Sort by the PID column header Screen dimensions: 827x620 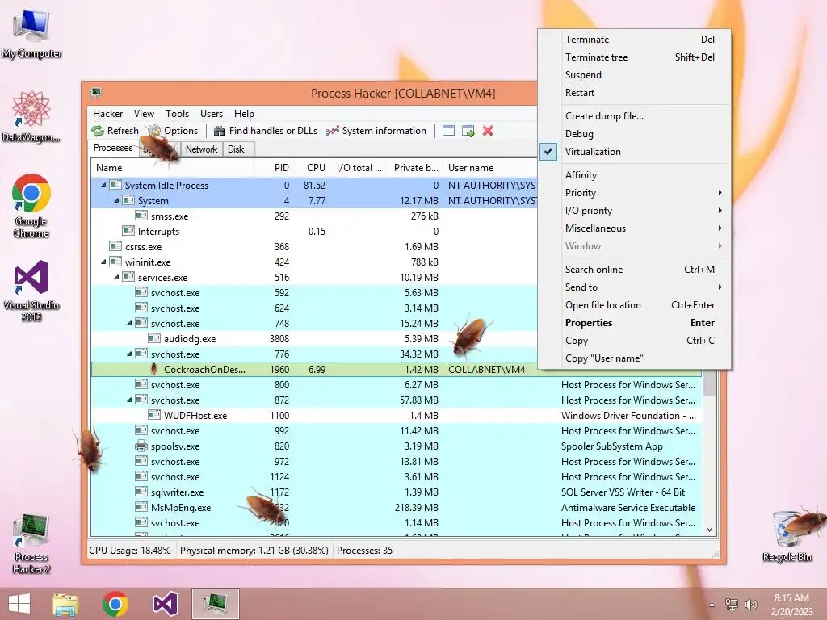tap(274, 168)
